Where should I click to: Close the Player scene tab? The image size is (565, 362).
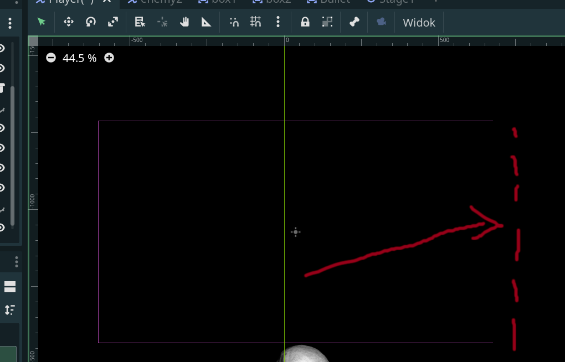click(x=107, y=1)
